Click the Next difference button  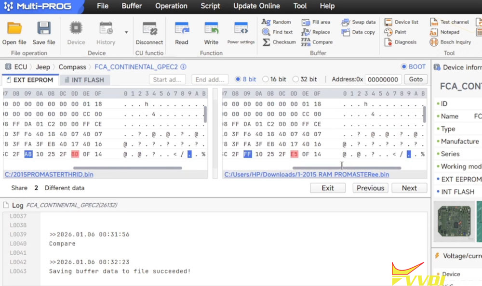pyautogui.click(x=409, y=188)
